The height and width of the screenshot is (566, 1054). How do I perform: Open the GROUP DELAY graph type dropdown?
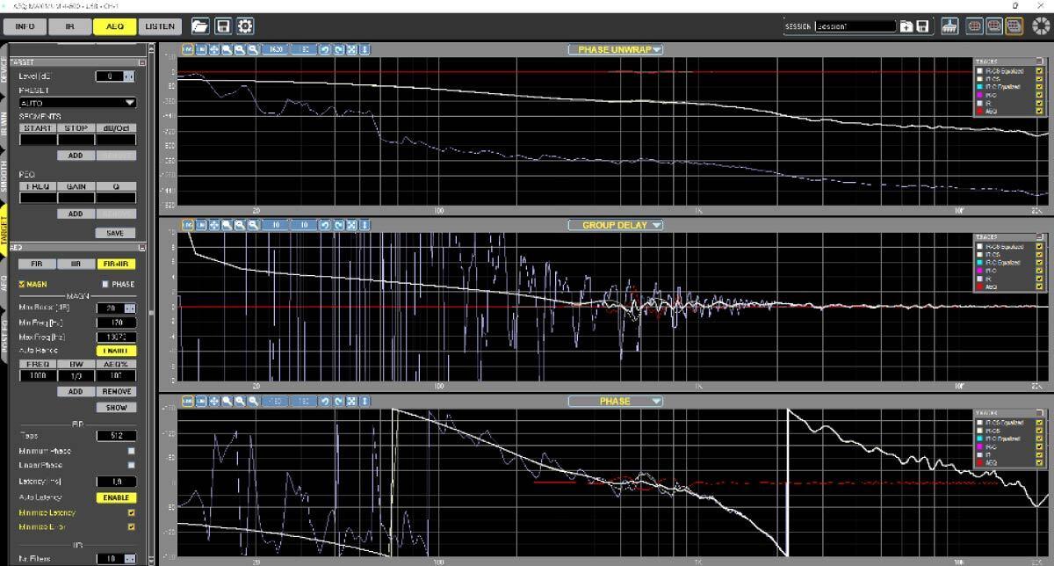(x=615, y=225)
